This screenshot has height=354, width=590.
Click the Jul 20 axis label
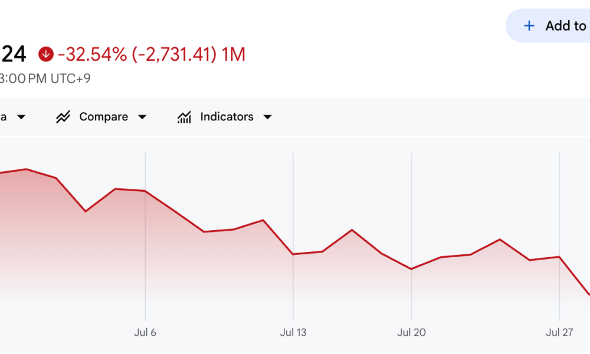tap(411, 333)
